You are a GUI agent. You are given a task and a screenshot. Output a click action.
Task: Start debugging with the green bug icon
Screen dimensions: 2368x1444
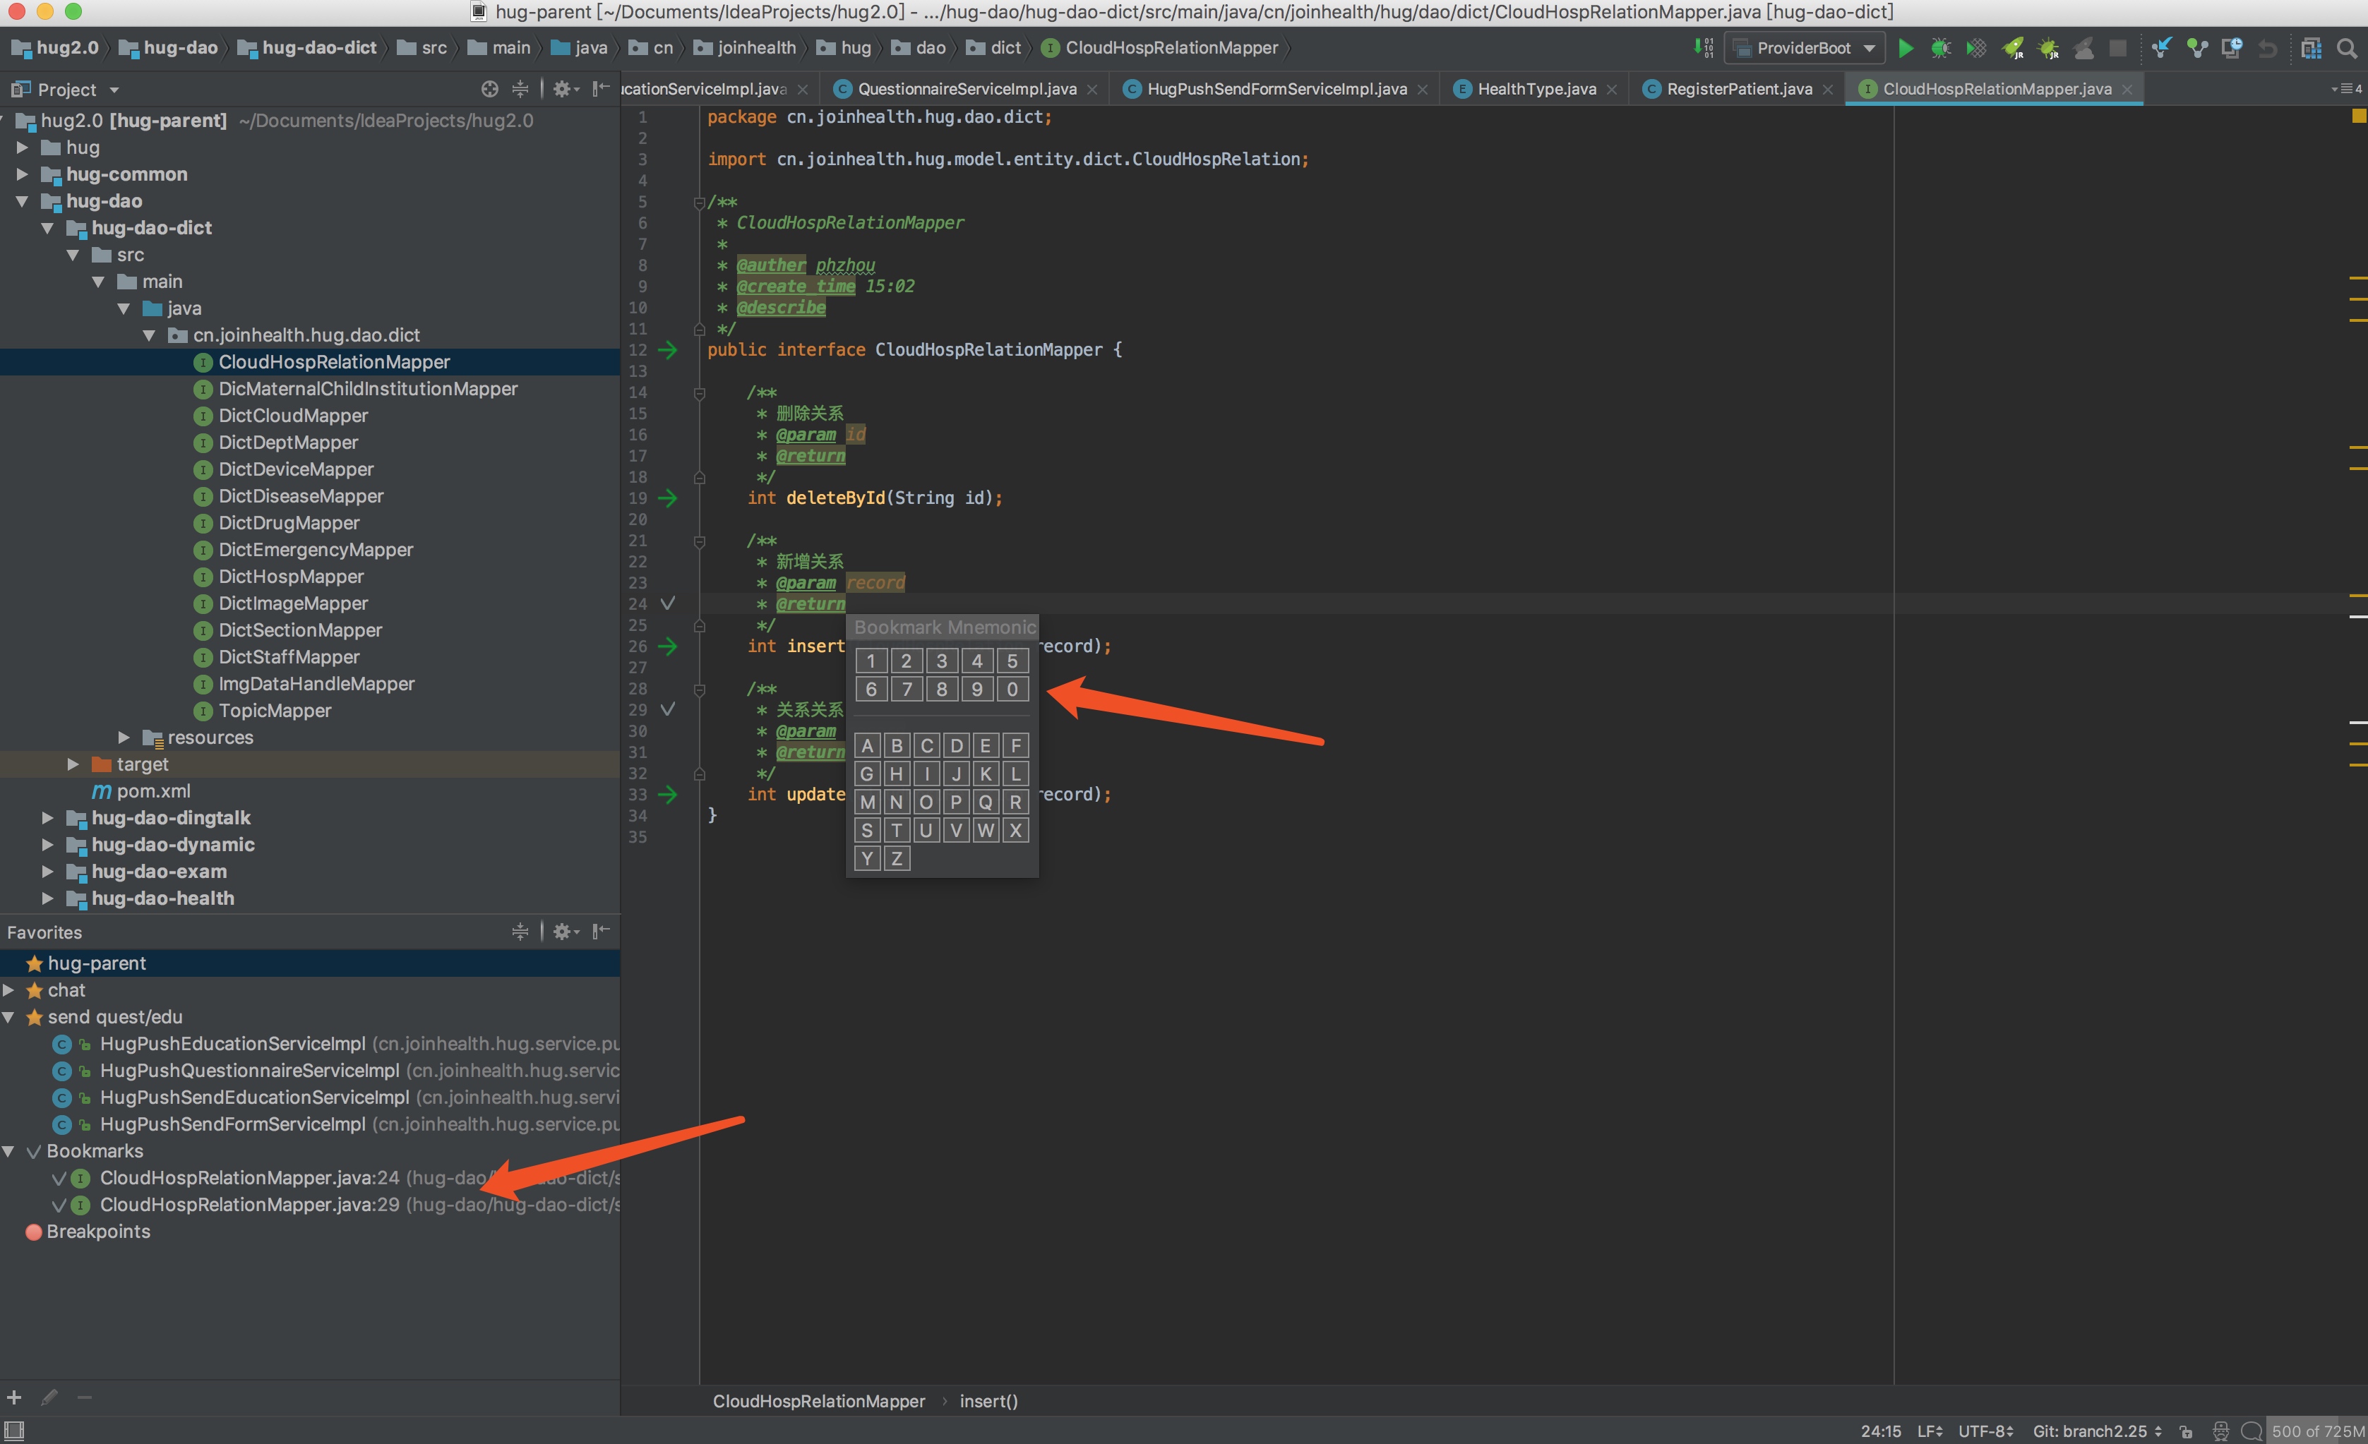1940,48
